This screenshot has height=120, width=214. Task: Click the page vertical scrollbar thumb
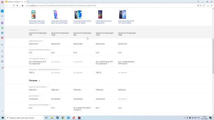click(x=213, y=56)
